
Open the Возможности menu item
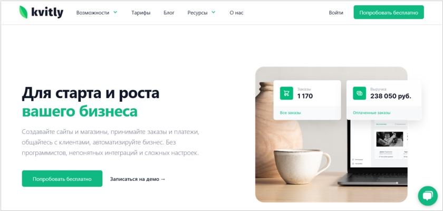pyautogui.click(x=93, y=13)
